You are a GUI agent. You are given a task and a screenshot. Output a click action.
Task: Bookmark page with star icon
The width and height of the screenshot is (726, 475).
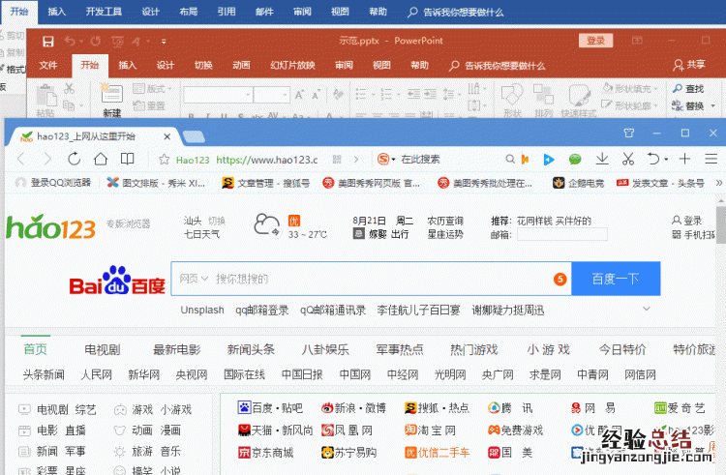pos(164,160)
